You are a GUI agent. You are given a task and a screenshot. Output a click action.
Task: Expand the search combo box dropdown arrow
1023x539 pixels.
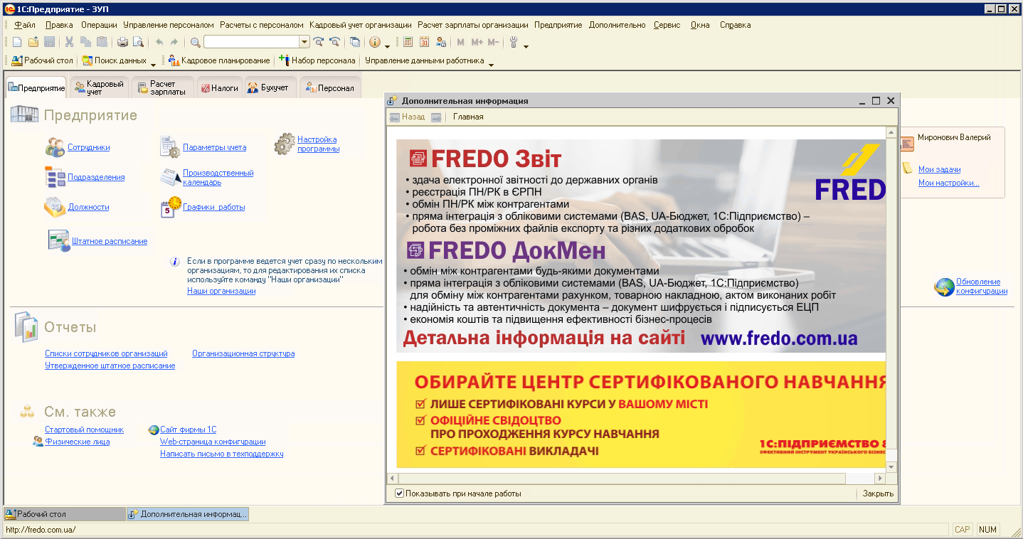304,42
